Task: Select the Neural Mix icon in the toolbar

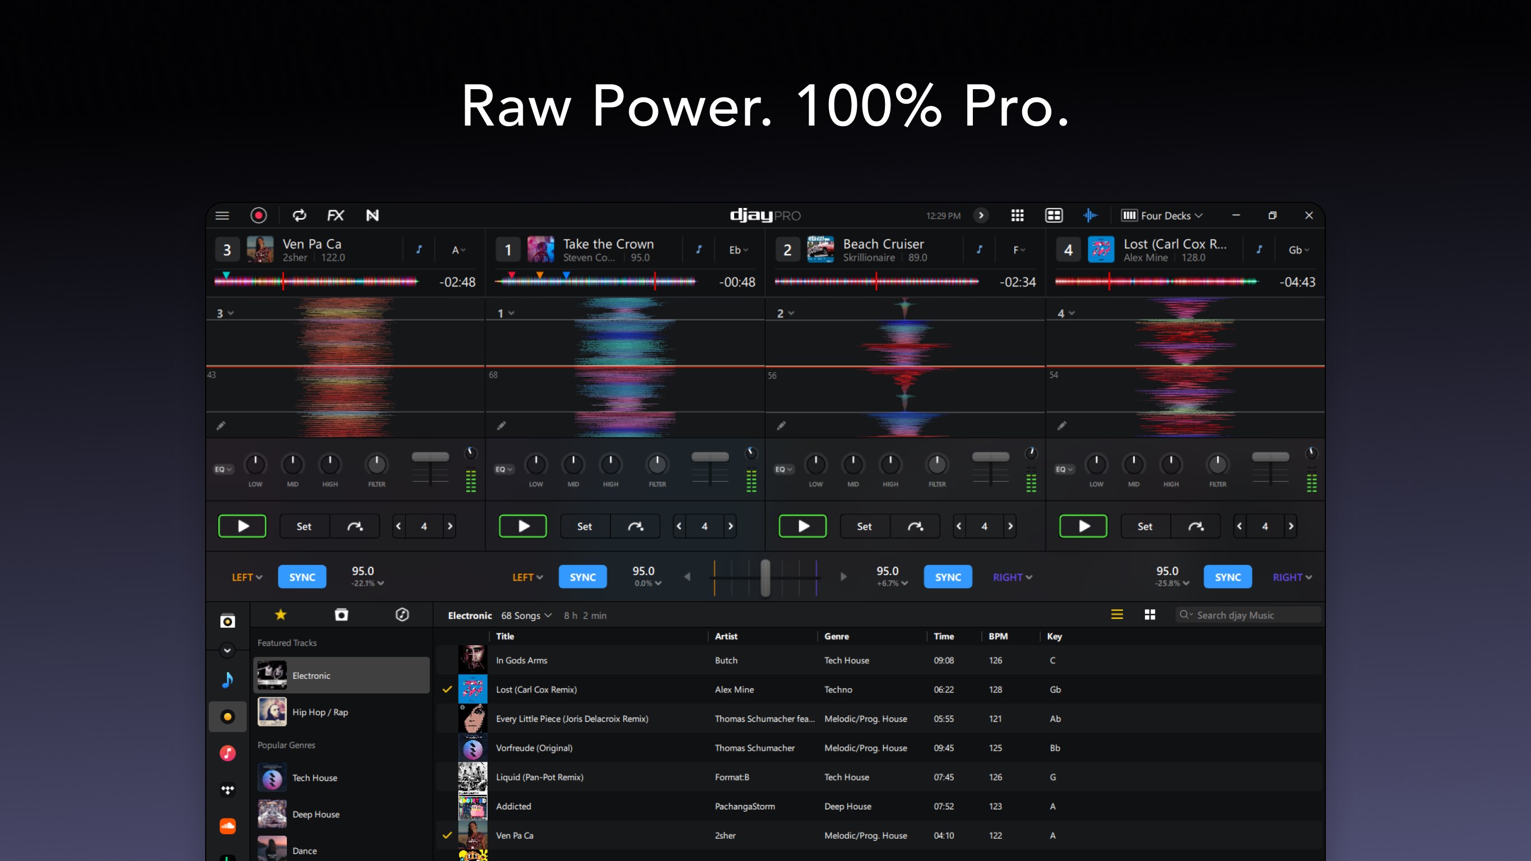Action: 373,215
